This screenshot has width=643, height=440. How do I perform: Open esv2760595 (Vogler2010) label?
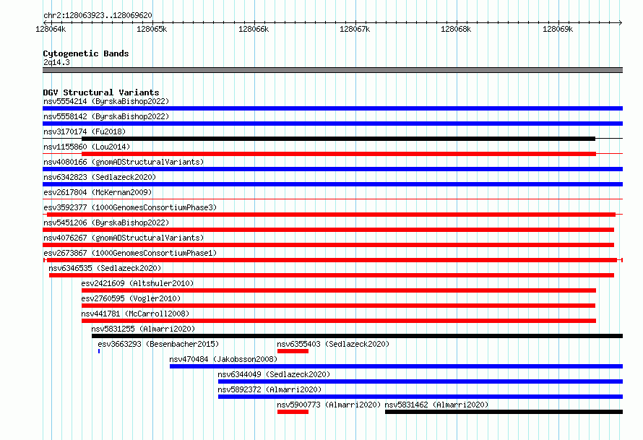(x=131, y=298)
